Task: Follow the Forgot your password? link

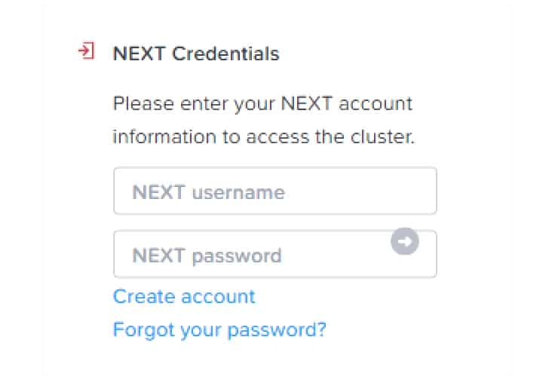Action: tap(219, 330)
